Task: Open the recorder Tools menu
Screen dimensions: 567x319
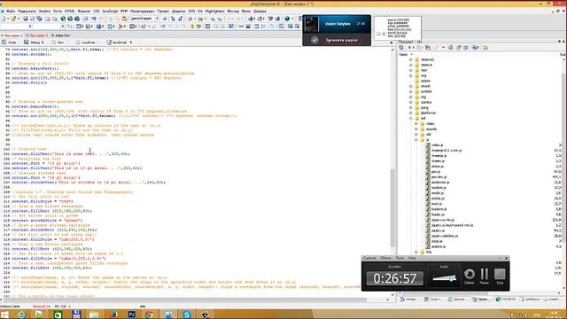Action: [400, 258]
